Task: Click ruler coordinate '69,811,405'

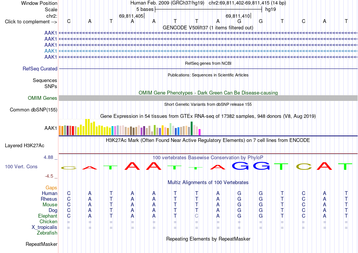Action: coord(131,16)
